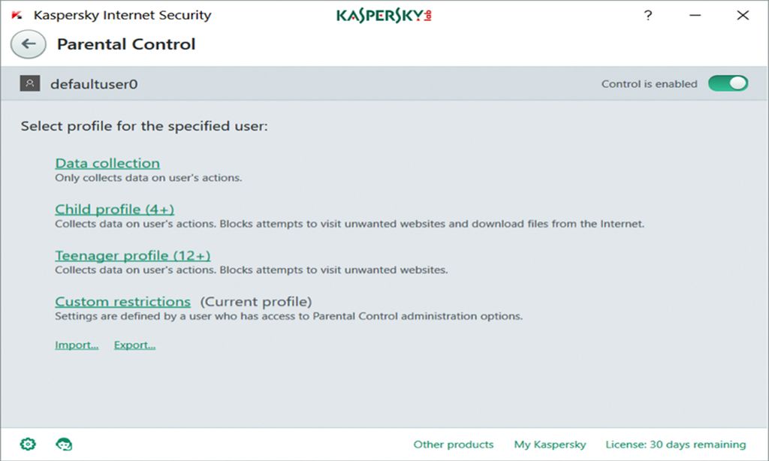Go back with the arrow button

pos(27,44)
